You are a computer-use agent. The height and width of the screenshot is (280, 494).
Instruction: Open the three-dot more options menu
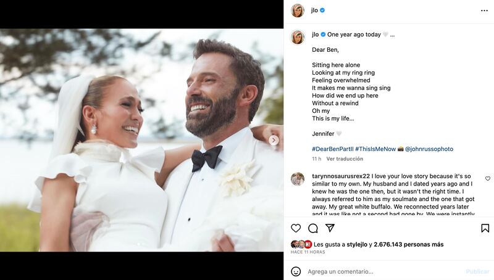pos(485,10)
